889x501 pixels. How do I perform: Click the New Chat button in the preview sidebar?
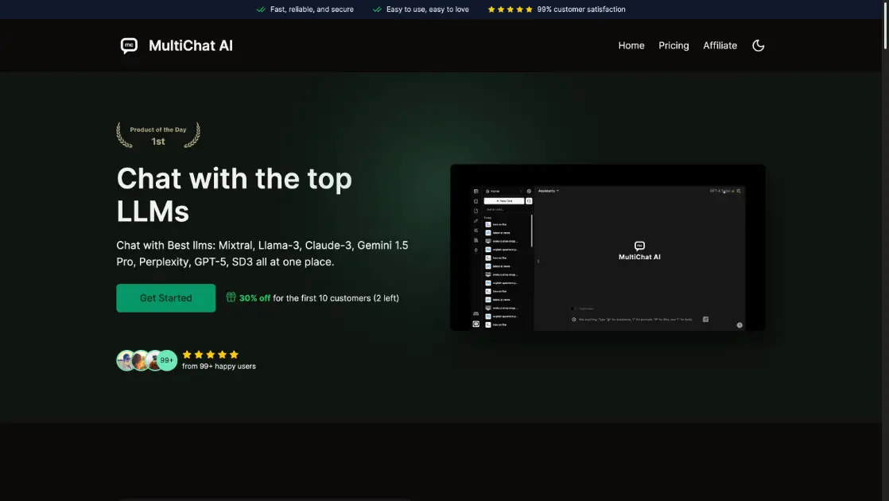(x=503, y=200)
